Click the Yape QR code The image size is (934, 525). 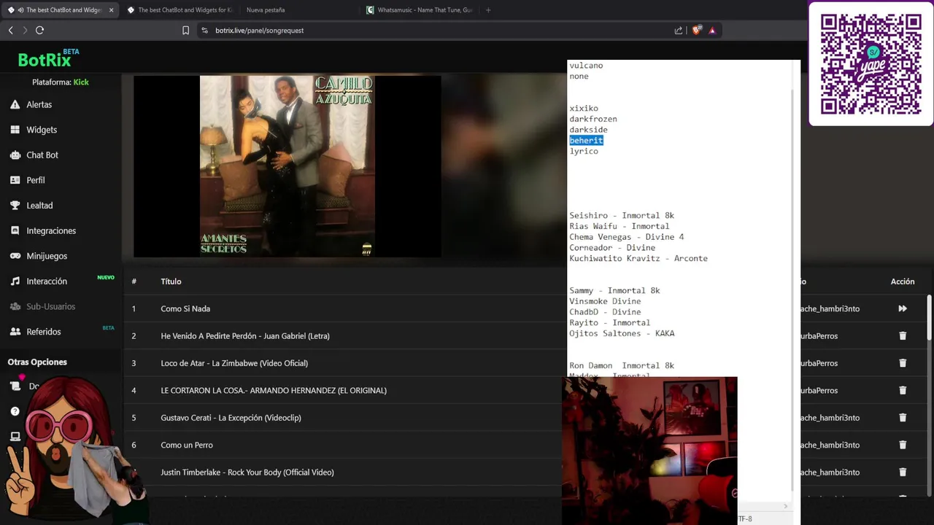coord(871,63)
